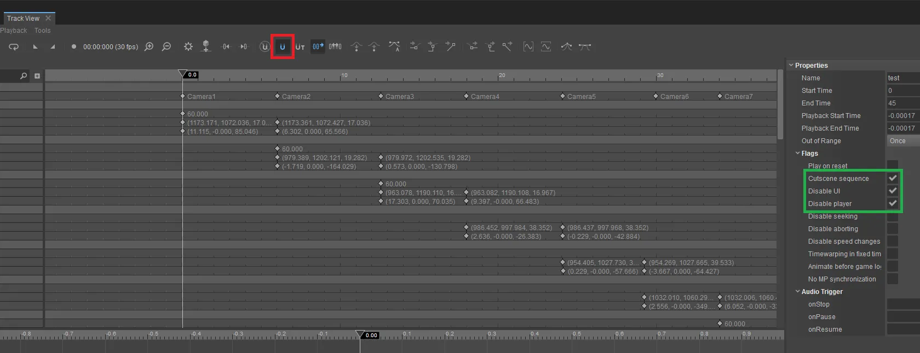920x353 pixels.
Task: Toggle the loop playback icon
Action: [x=14, y=47]
